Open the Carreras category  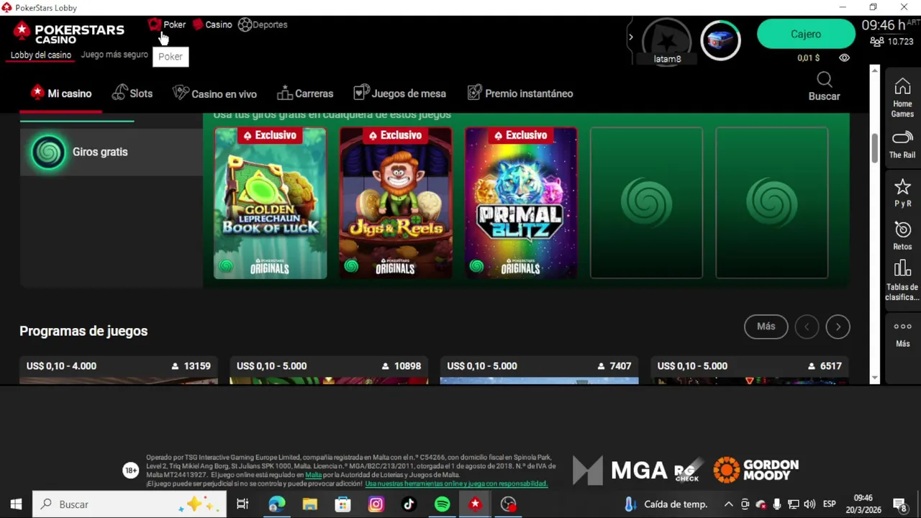305,94
